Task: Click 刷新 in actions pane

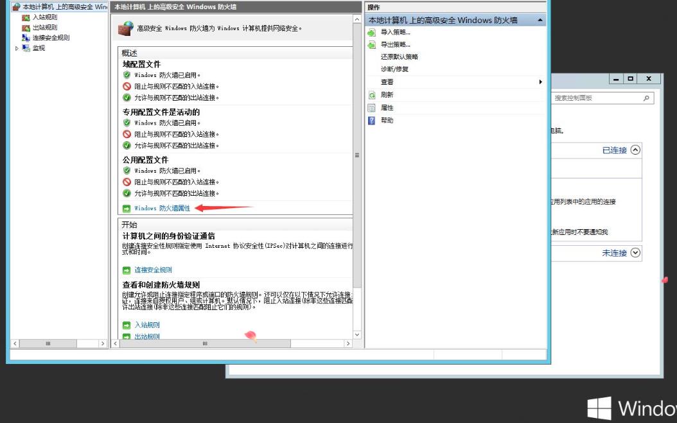Action: [x=387, y=94]
